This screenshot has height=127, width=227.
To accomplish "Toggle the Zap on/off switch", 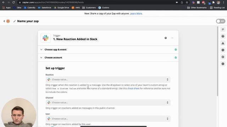I will point(221,21).
